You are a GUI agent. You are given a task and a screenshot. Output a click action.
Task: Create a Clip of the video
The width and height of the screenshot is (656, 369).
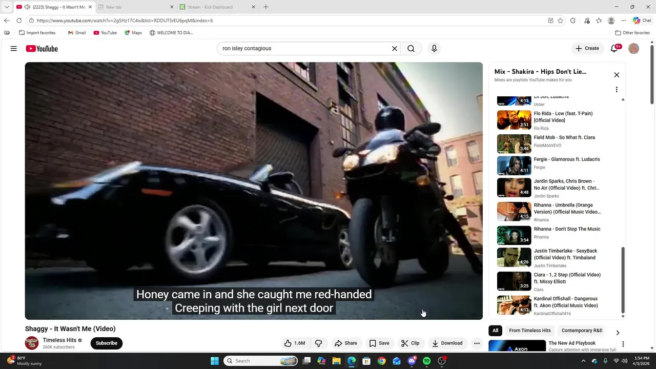click(410, 343)
